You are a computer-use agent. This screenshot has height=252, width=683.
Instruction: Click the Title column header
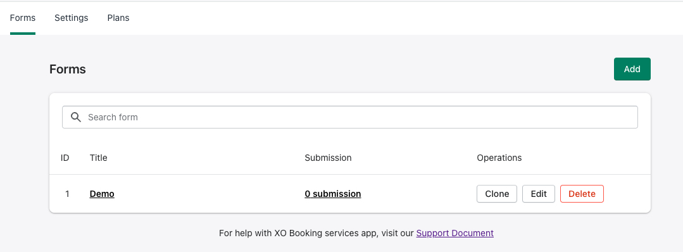[x=99, y=158]
